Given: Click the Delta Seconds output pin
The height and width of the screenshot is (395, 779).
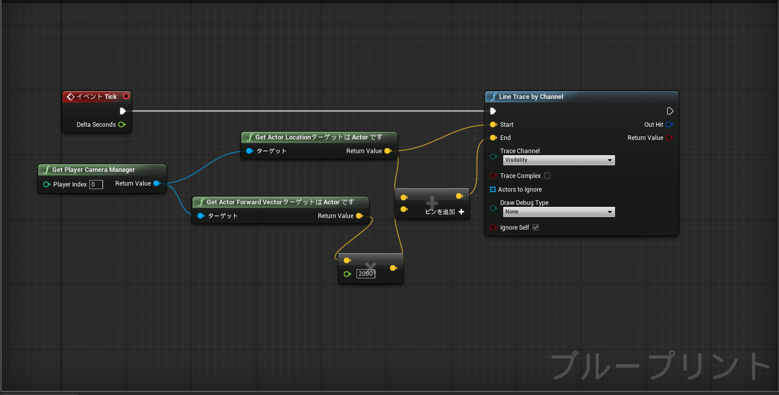Looking at the screenshot, I should tap(122, 125).
